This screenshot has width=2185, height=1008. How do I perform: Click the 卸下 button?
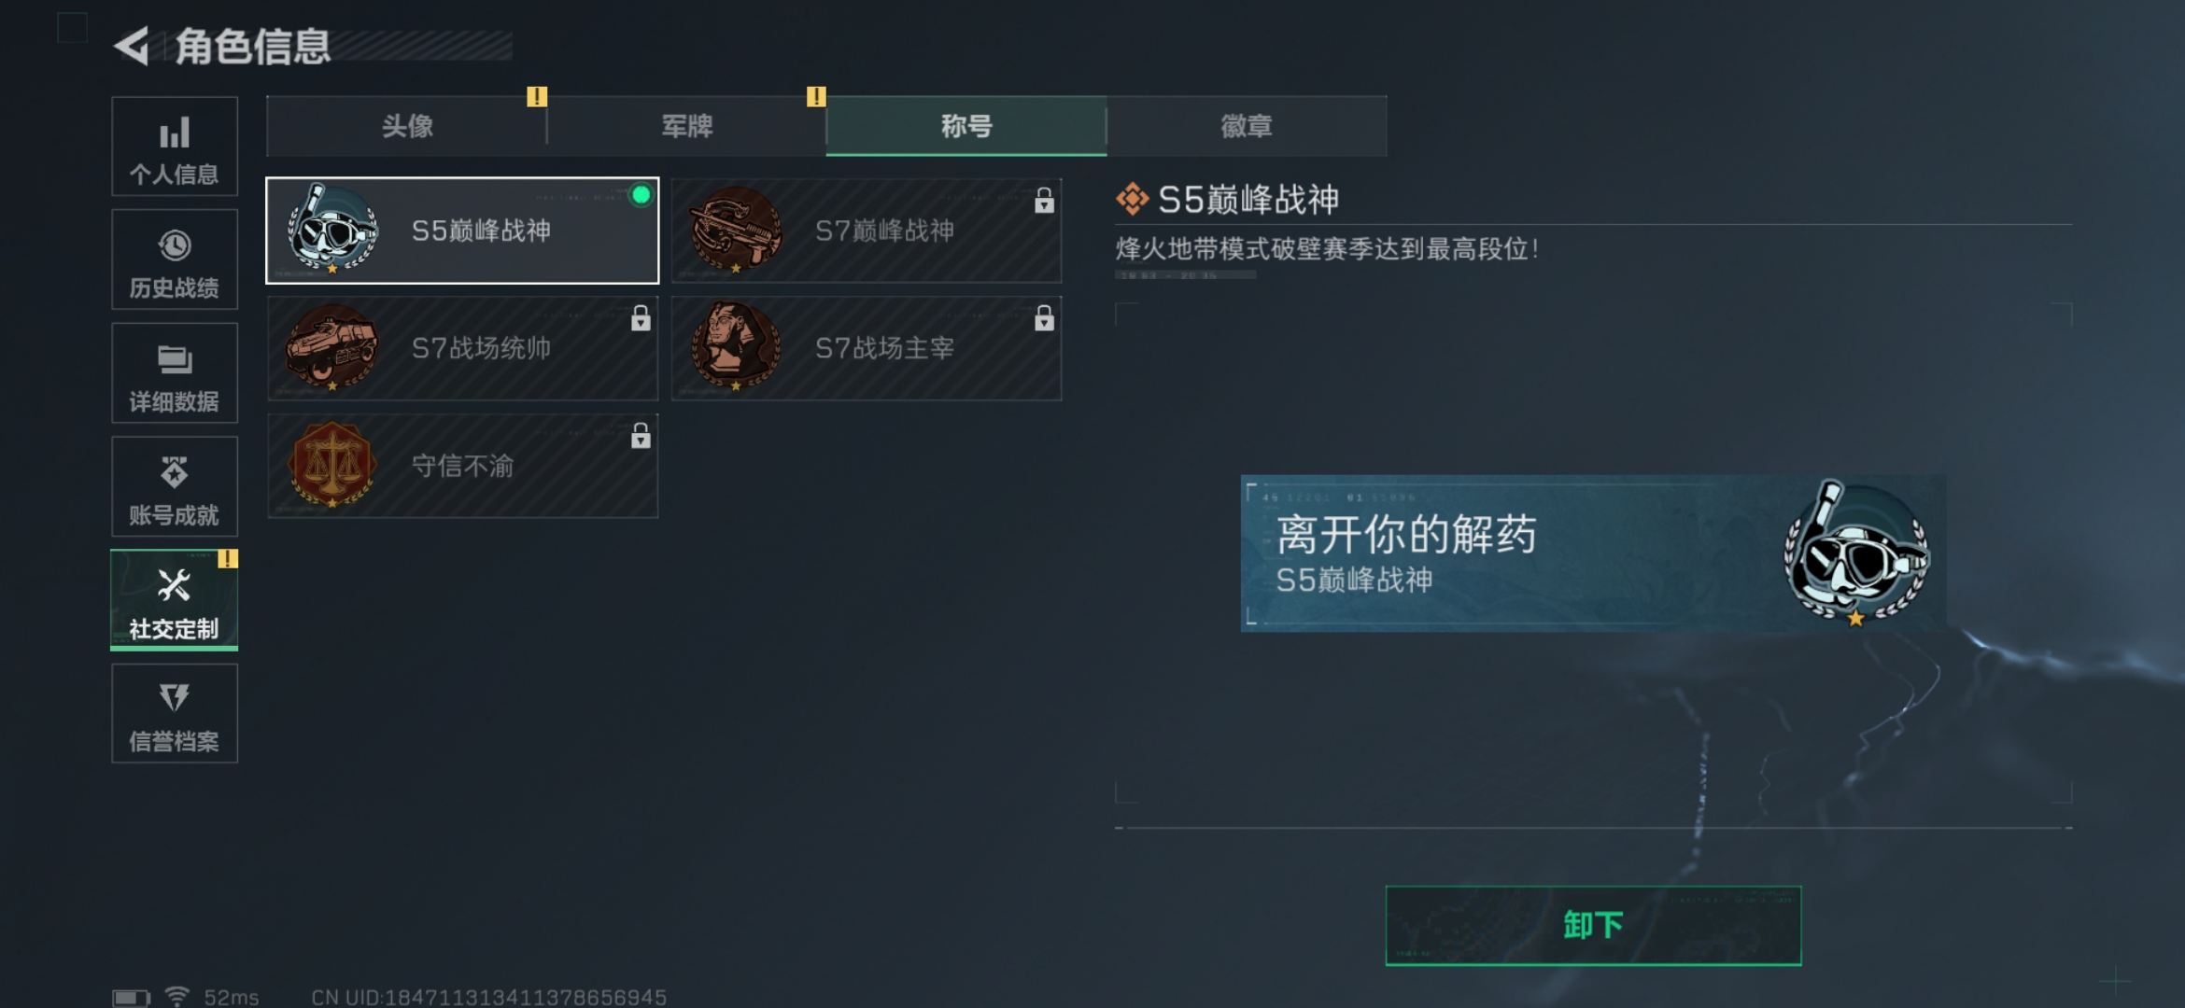pos(1593,925)
